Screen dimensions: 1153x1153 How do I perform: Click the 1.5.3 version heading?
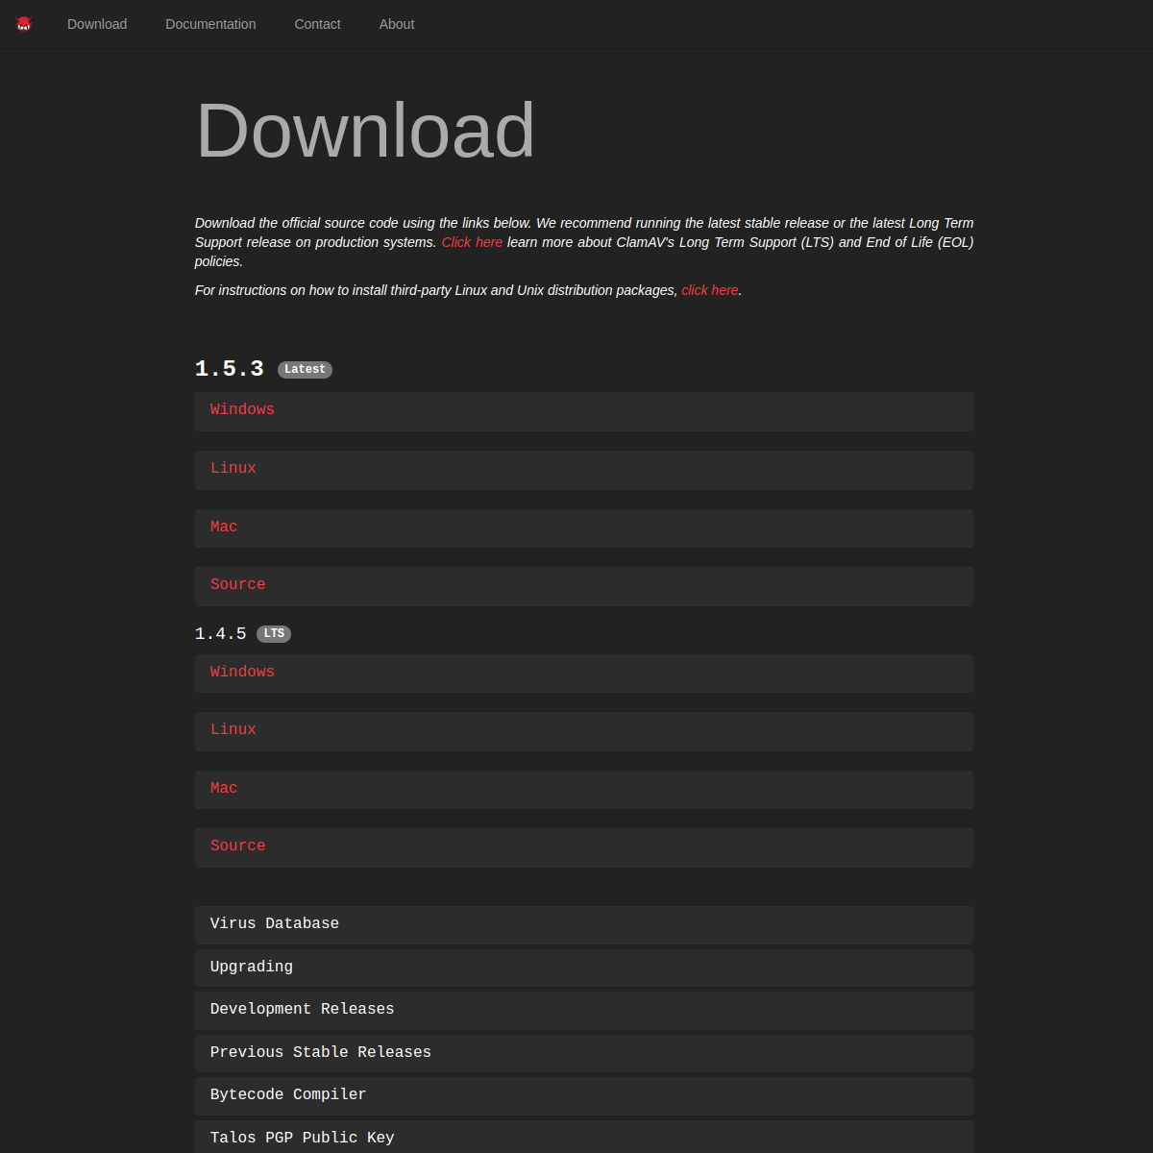click(229, 369)
